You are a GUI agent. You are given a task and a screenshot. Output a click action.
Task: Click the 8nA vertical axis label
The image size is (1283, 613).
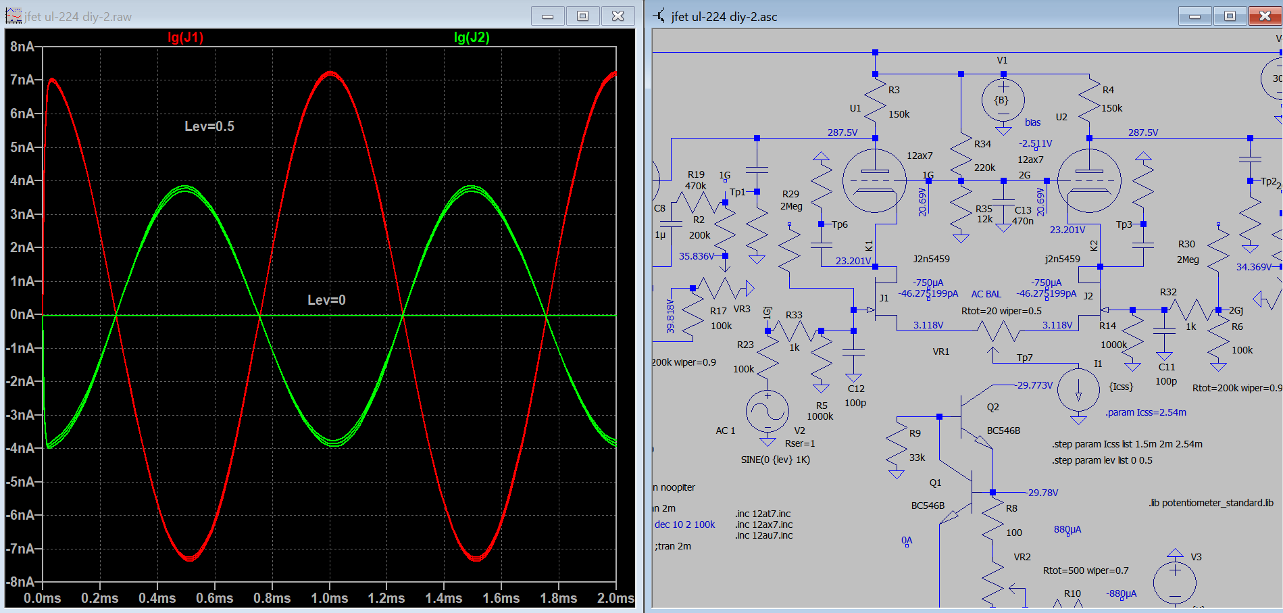[x=22, y=47]
